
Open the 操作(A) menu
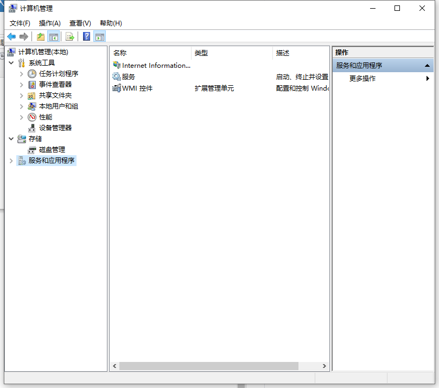(49, 23)
